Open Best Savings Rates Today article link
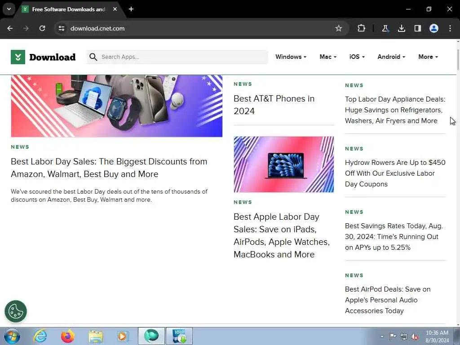This screenshot has width=460, height=345. click(x=394, y=237)
